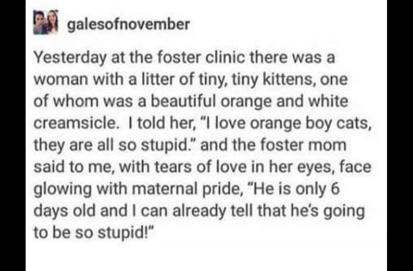The width and height of the screenshot is (413, 271).
Task: Click the word "creamsicle"
Action: 73,123
